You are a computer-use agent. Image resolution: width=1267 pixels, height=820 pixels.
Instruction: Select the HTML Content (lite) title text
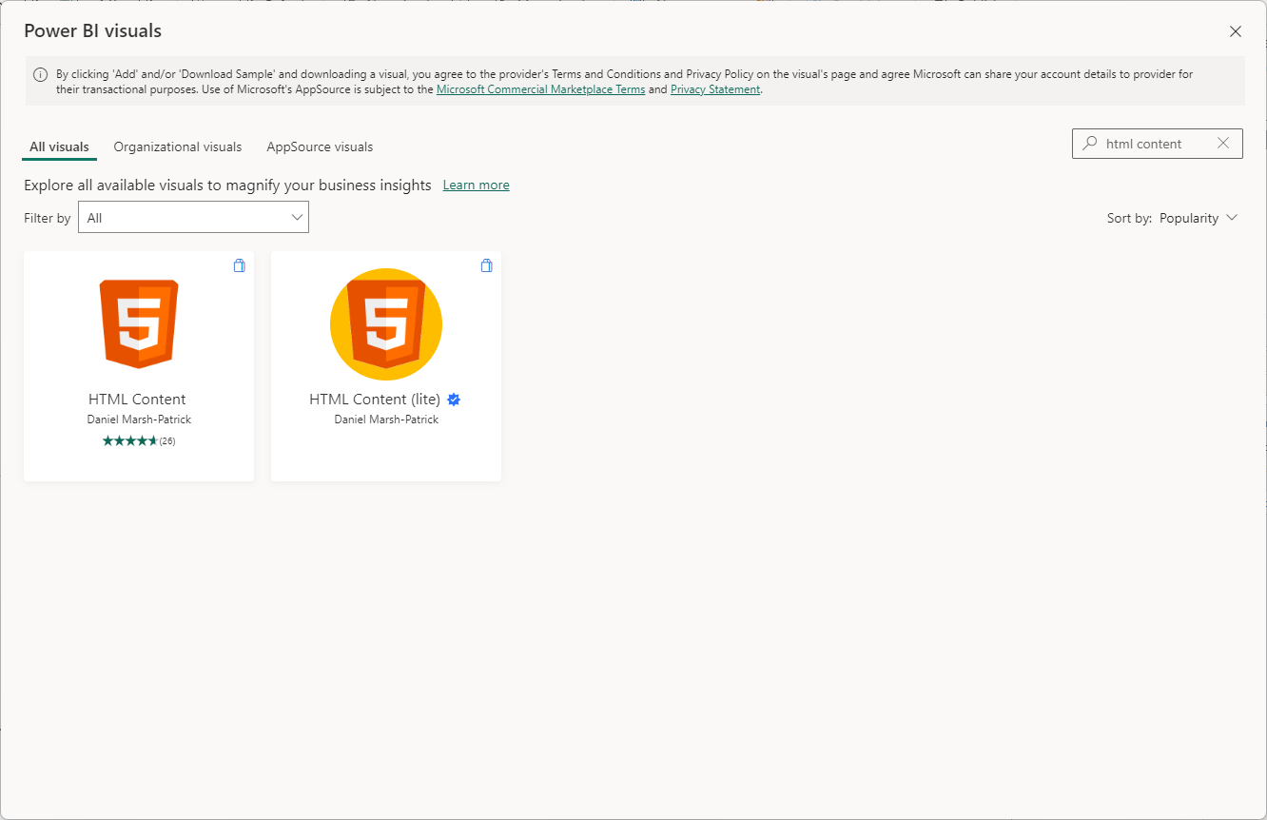[x=375, y=400]
